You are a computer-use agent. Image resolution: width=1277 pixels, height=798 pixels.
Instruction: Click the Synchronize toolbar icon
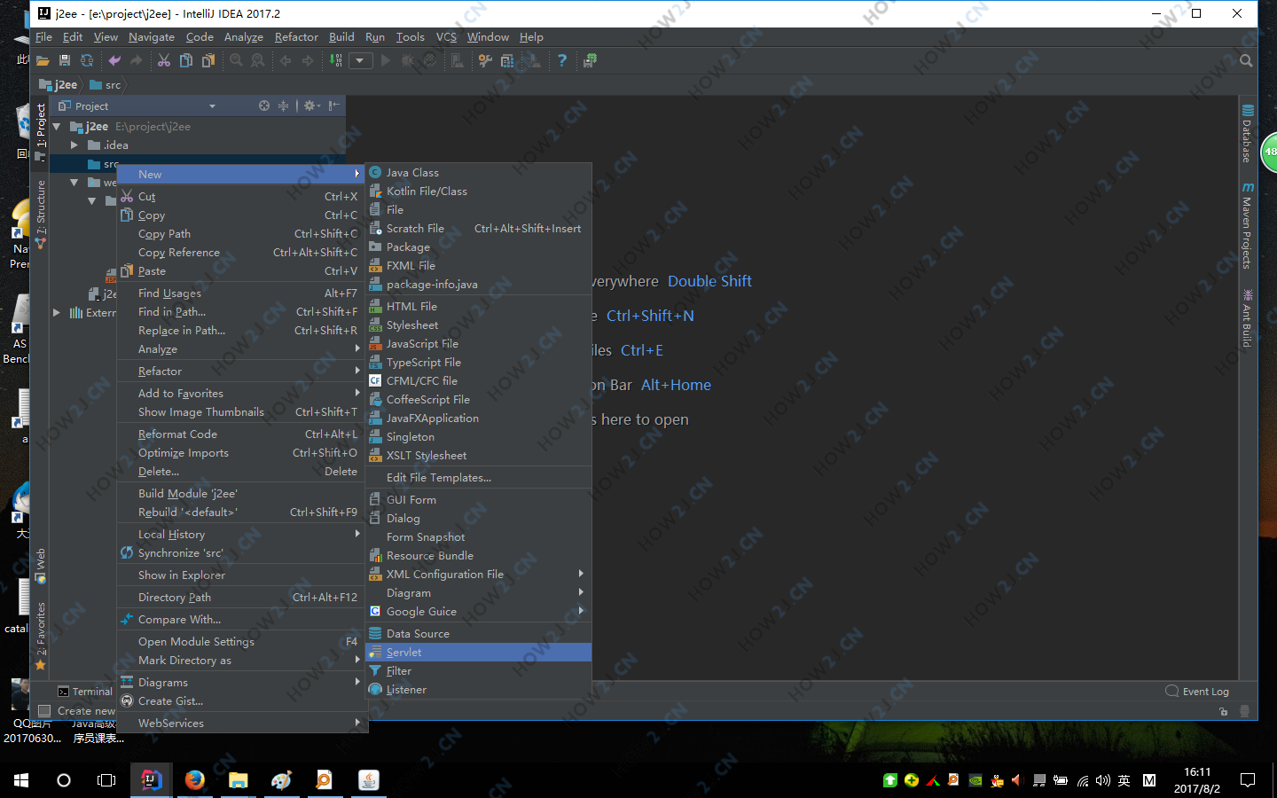[87, 61]
